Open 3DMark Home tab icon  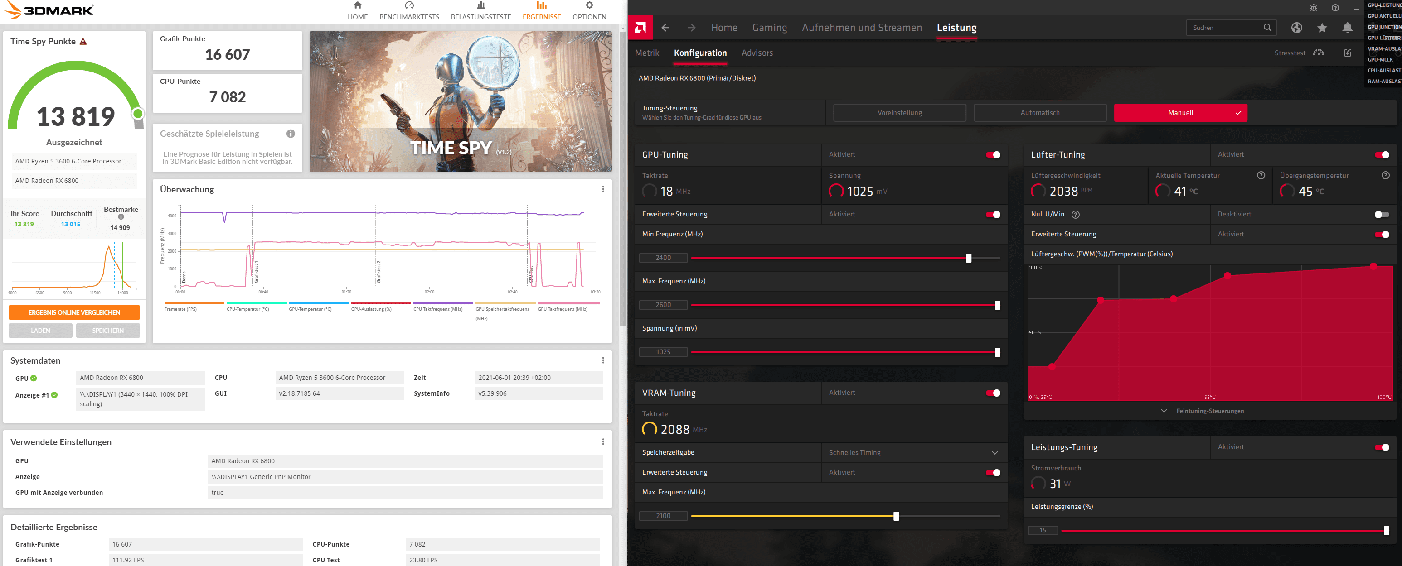(x=358, y=5)
